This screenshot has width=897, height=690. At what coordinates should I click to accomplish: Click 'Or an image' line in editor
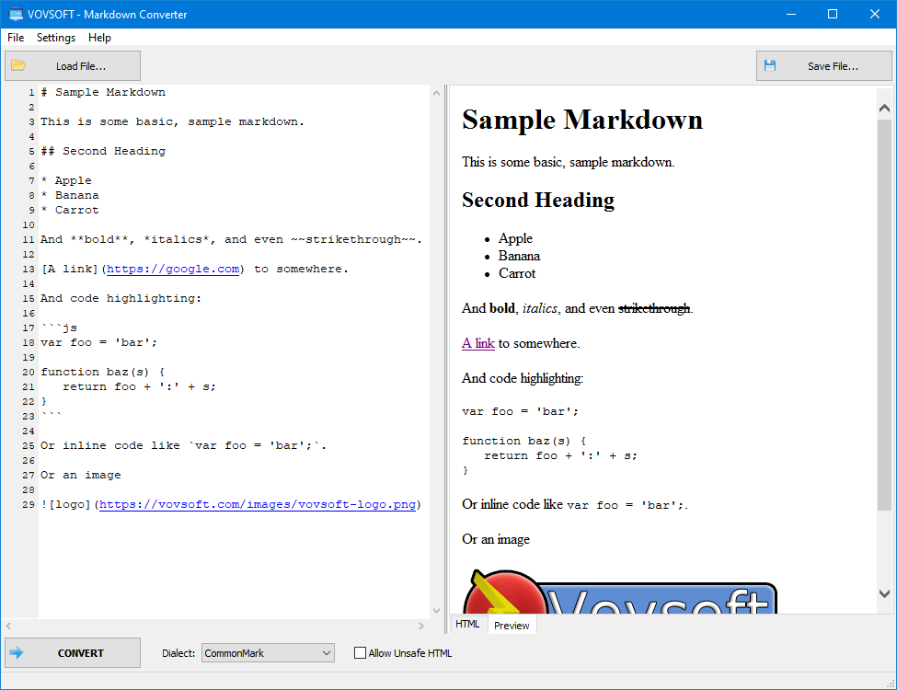click(x=81, y=475)
